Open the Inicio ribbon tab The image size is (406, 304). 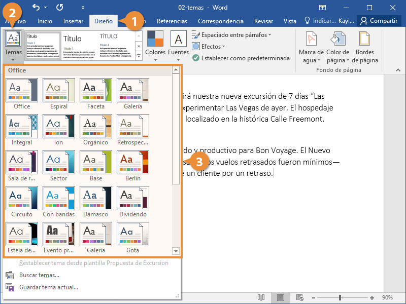pyautogui.click(x=45, y=21)
